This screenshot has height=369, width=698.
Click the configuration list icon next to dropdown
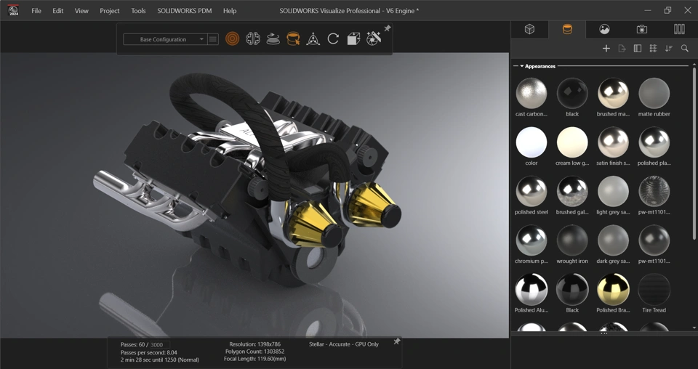tap(213, 39)
